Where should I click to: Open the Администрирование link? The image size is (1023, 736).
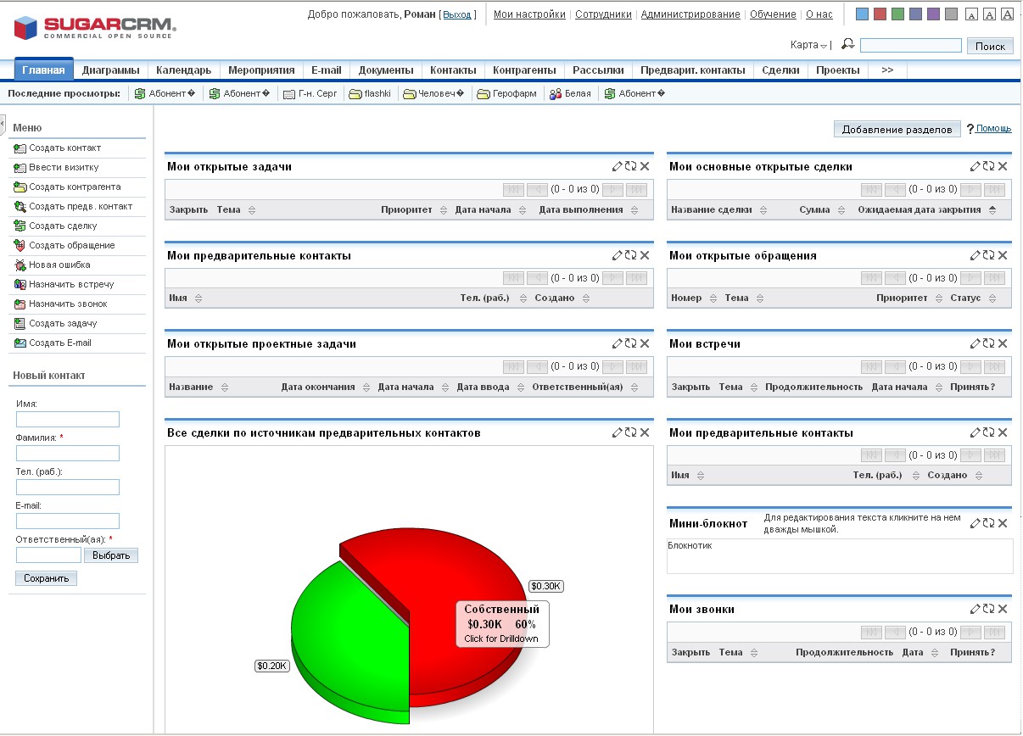coord(690,14)
